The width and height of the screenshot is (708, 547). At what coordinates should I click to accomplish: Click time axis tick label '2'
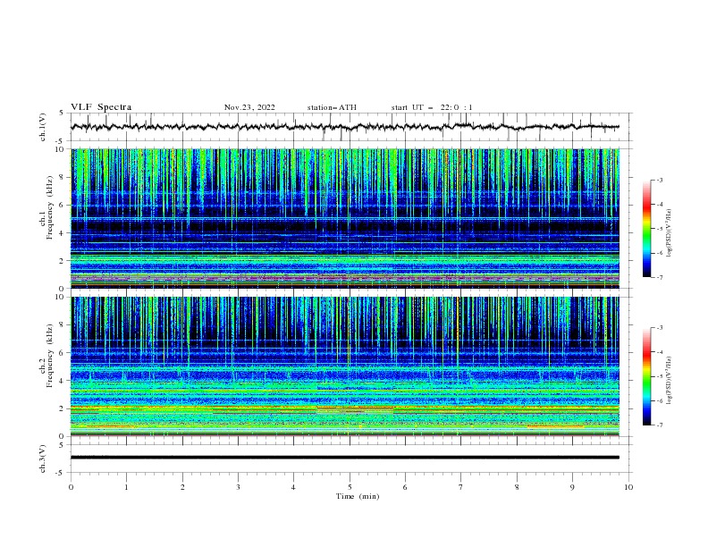pyautogui.click(x=182, y=487)
